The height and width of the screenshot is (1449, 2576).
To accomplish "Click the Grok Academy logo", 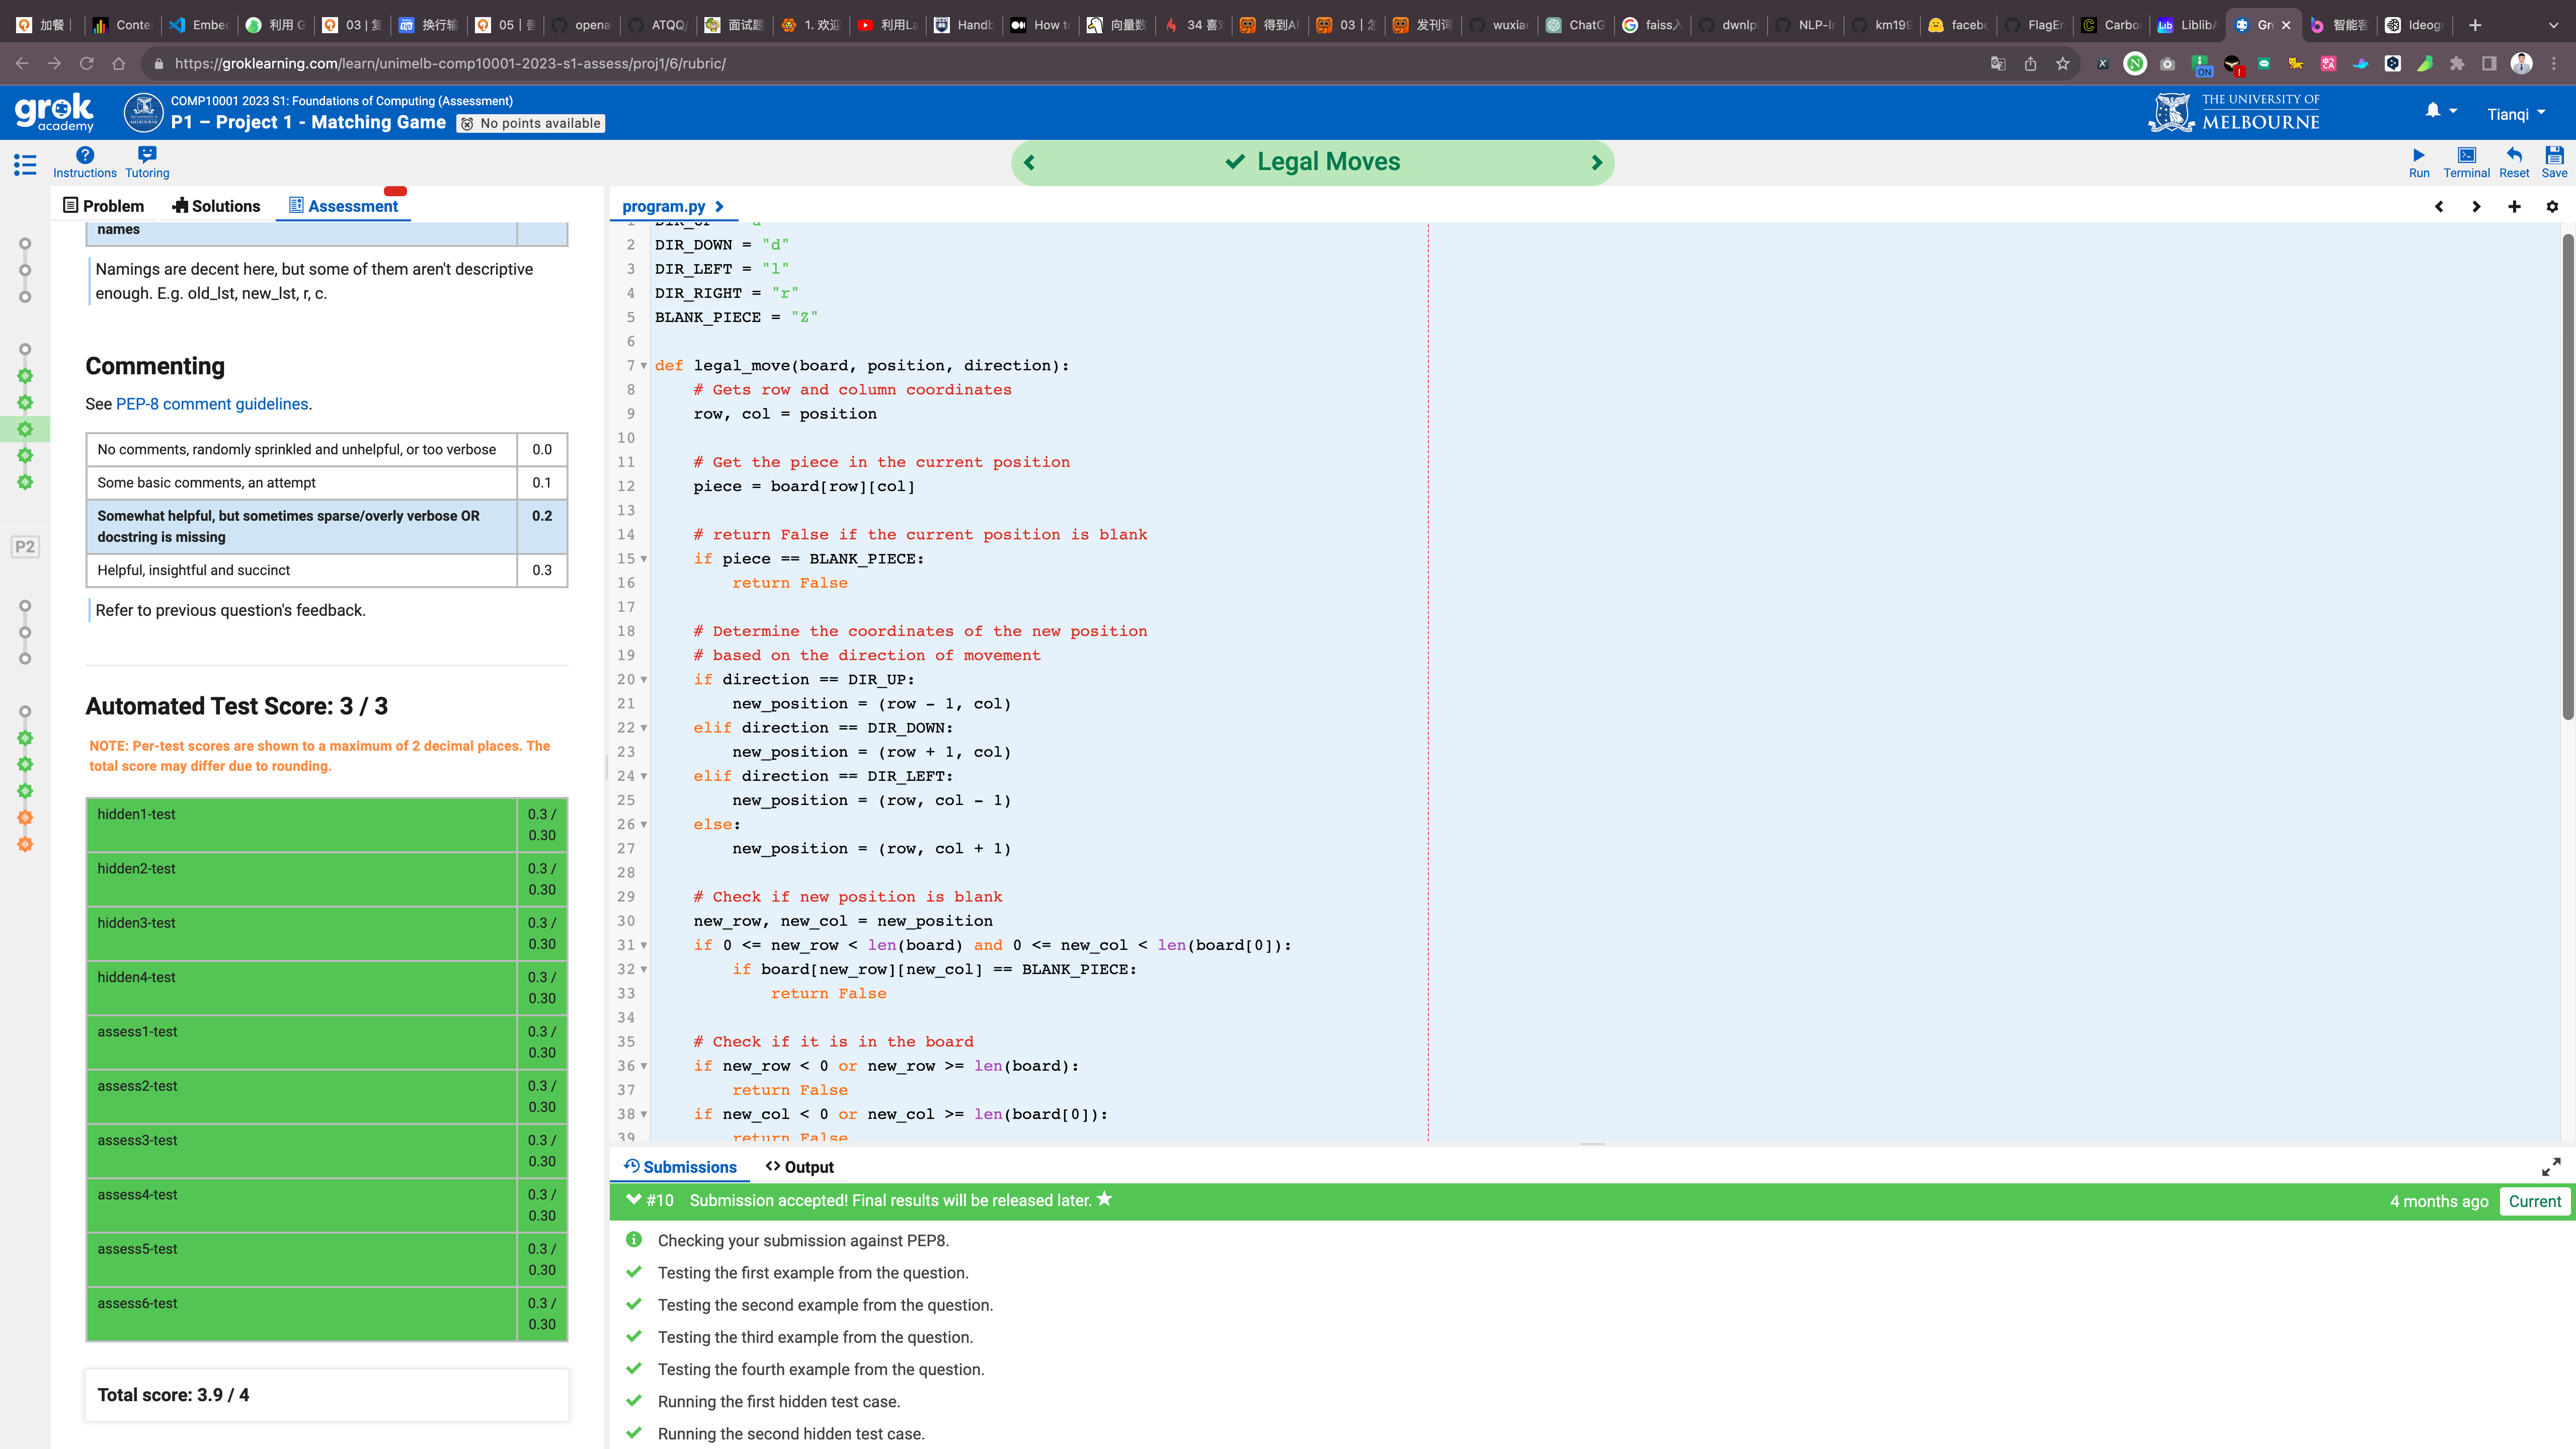I will tap(54, 112).
